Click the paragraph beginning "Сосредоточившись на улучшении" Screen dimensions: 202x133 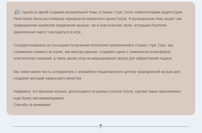tap(93, 52)
